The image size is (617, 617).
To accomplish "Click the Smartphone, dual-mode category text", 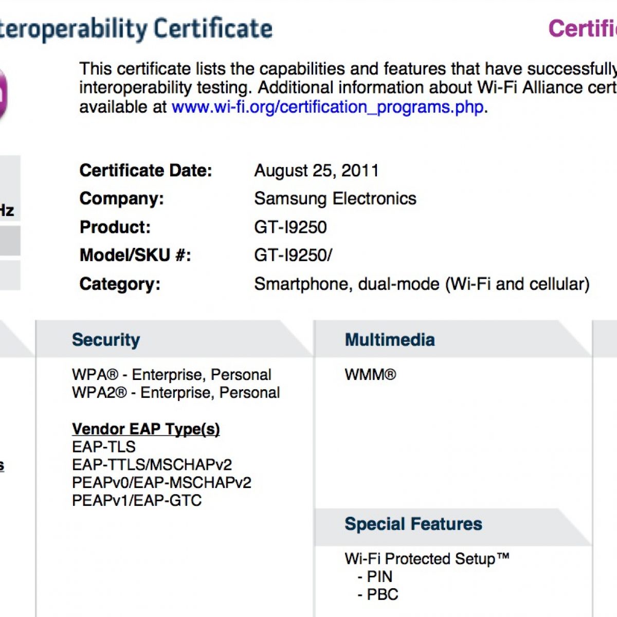I will [422, 284].
